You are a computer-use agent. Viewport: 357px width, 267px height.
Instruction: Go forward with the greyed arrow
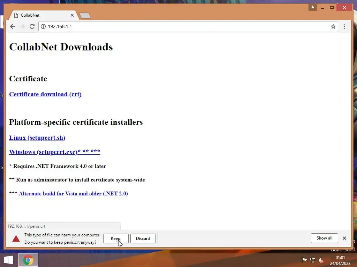[22, 26]
